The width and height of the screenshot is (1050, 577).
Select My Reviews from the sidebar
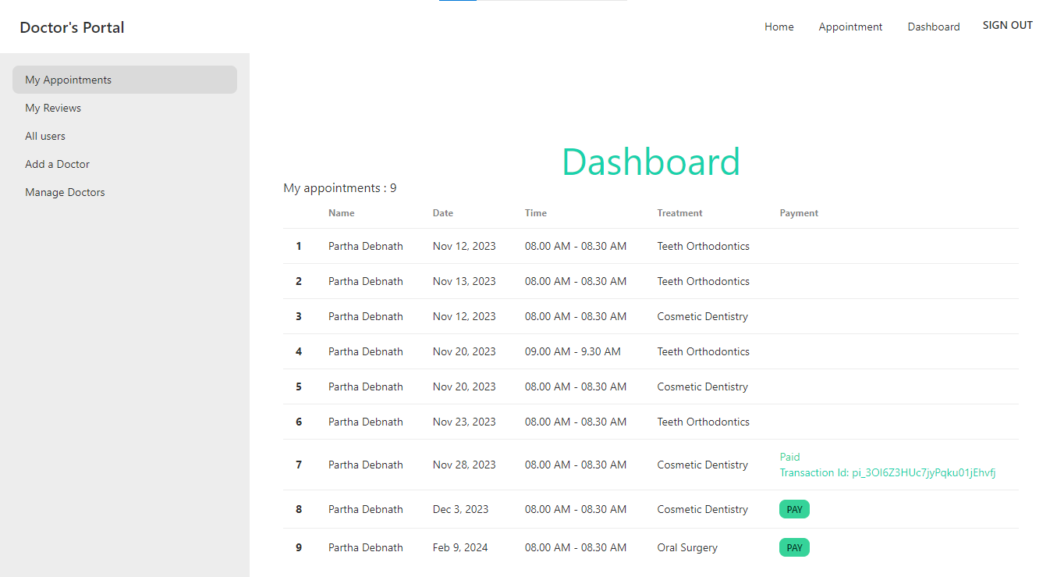click(x=53, y=108)
